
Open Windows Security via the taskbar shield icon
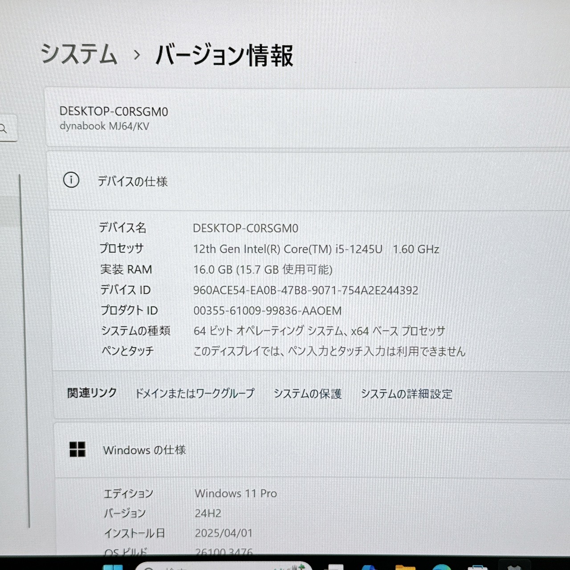(x=513, y=566)
